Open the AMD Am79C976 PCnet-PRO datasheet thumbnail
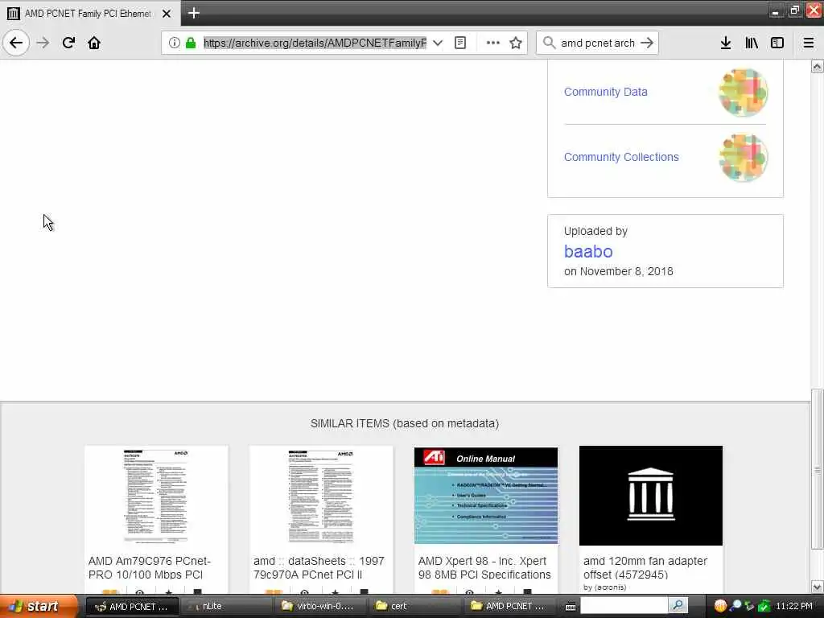 [156, 496]
